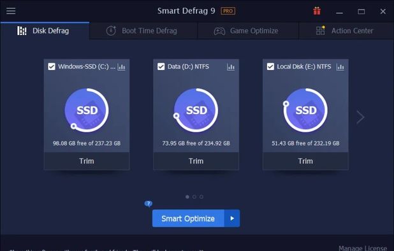Uncheck the Data (D:) drive checkbox
394x251 pixels.
[161, 67]
